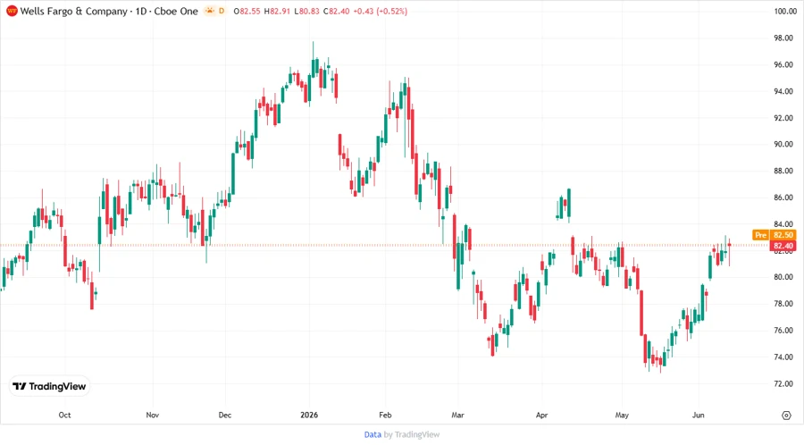The image size is (804, 445).
Task: Click the low value L80.83 in legend
Action: [306, 12]
